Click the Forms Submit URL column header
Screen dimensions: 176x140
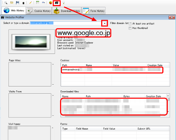(x=153, y=129)
